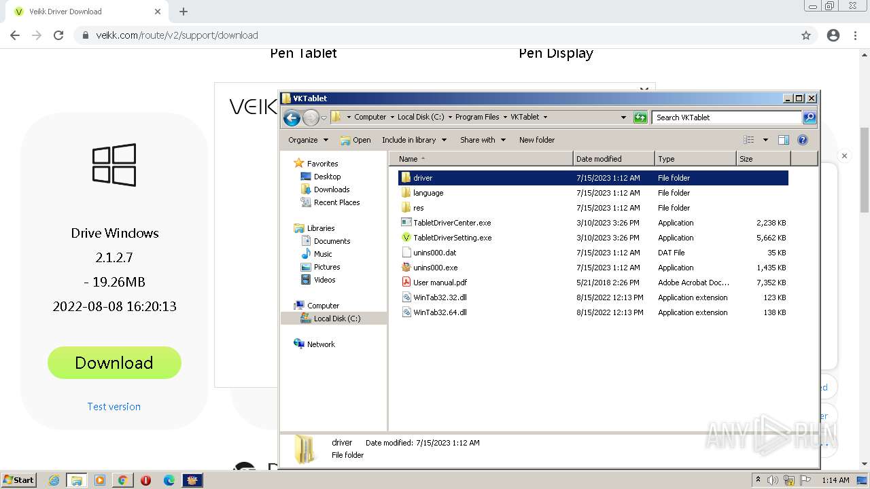This screenshot has width=870, height=489.
Task: Click volume icon in system tray
Action: [x=773, y=480]
